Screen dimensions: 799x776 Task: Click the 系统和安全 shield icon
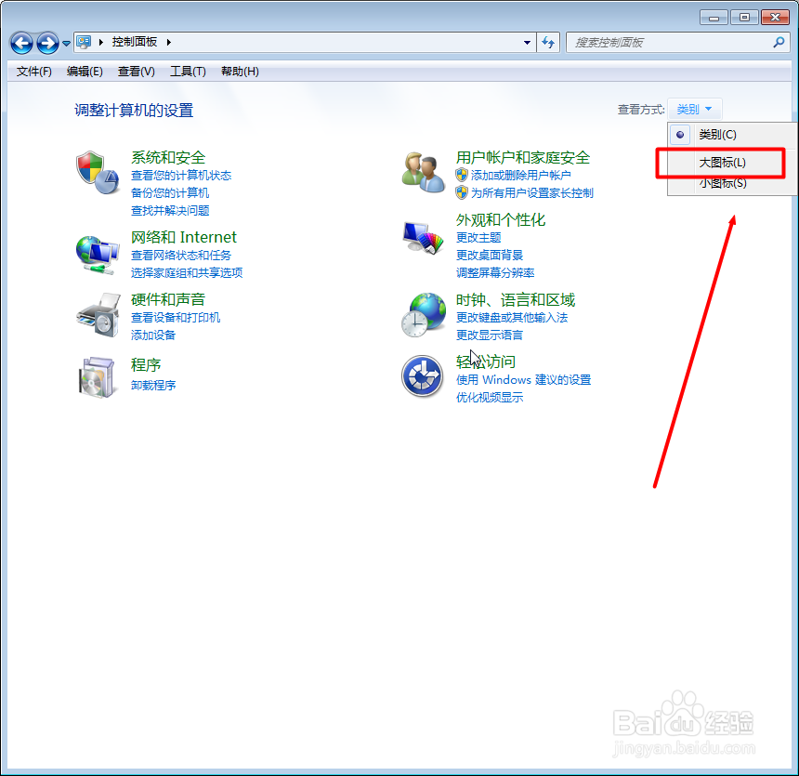click(98, 173)
